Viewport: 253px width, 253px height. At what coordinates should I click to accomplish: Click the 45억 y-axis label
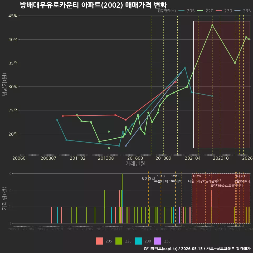(x=13, y=16)
